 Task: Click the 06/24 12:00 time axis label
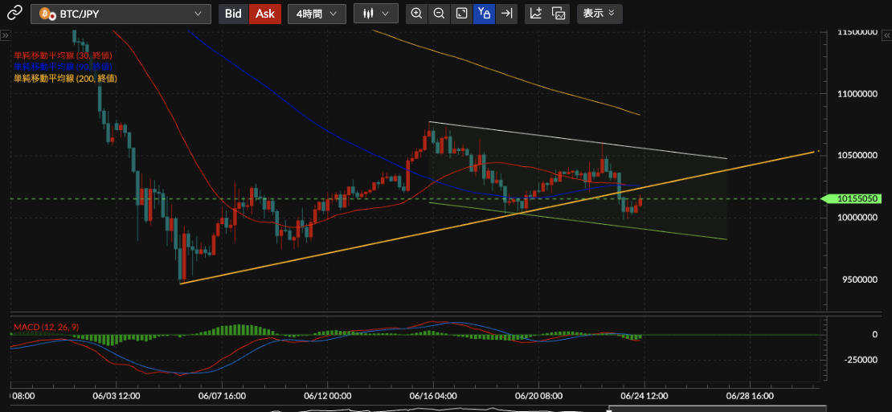point(644,394)
